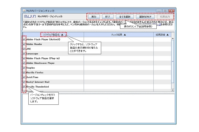Image resolution: width=199 pixels, height=132 pixels.
Task: Click the MyJVN logo in header
Action: click(30, 16)
